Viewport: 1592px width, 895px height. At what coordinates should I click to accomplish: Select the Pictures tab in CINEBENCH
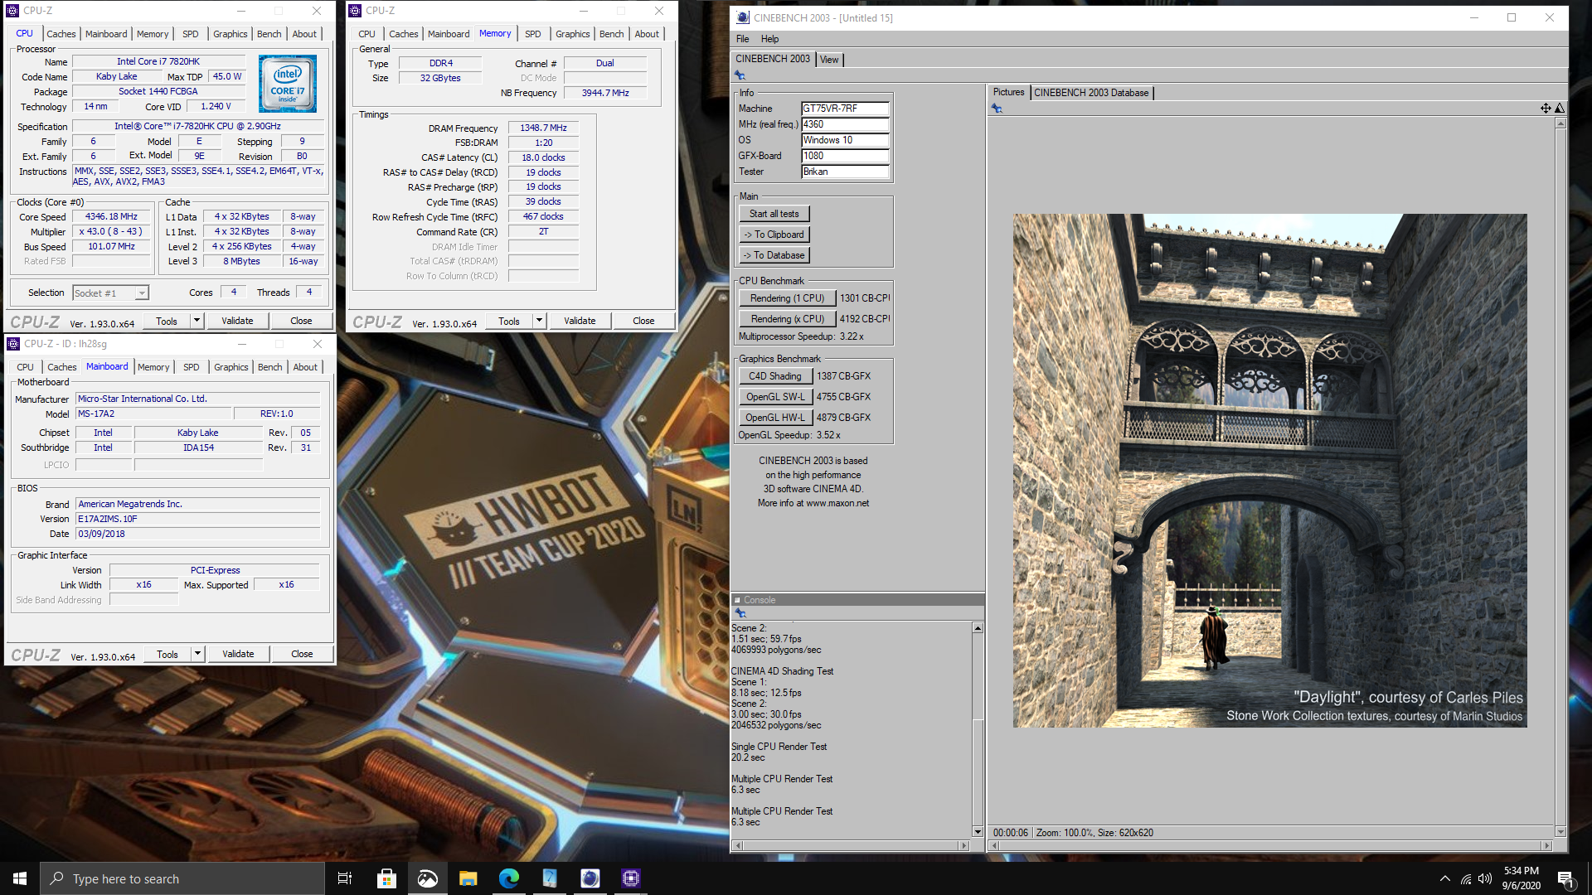(x=1008, y=92)
